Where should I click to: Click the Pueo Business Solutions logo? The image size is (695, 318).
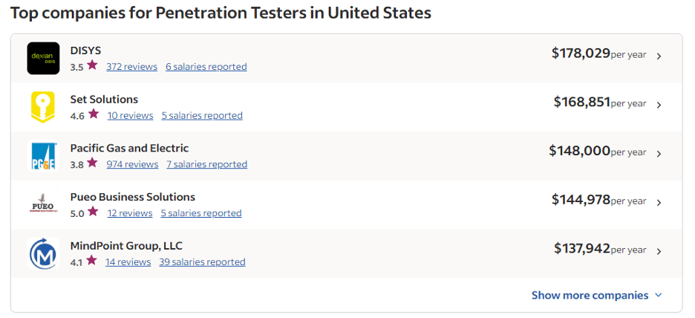(43, 205)
